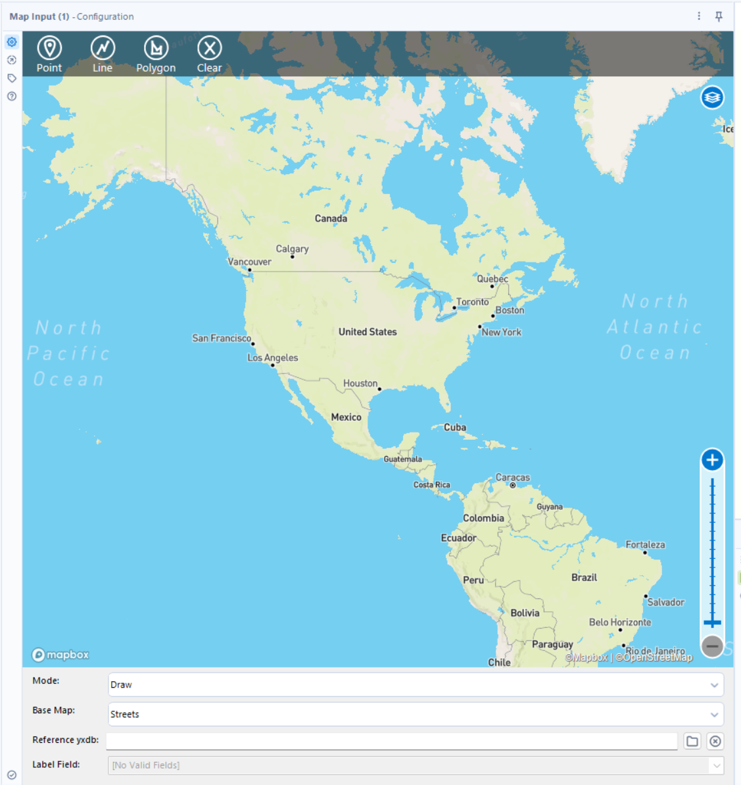Clear the Reference yxdb path
Viewport: 741px width, 785px height.
point(715,741)
